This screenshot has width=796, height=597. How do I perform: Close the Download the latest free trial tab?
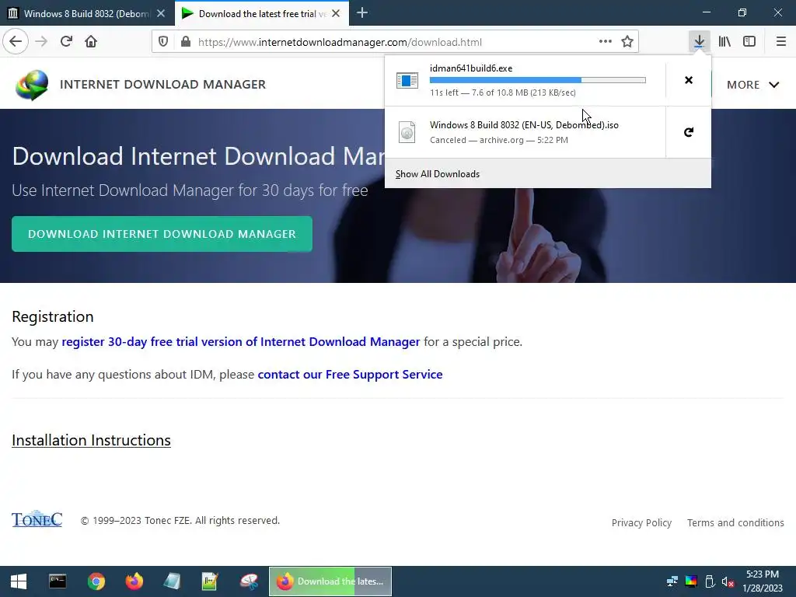(x=336, y=14)
